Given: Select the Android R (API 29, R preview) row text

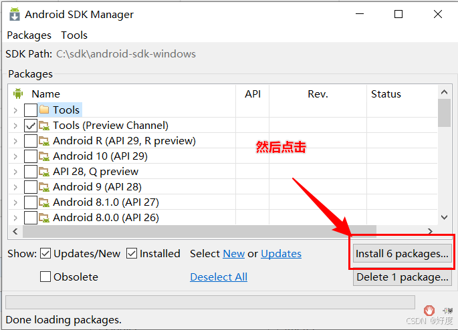Looking at the screenshot, I should coord(124,141).
